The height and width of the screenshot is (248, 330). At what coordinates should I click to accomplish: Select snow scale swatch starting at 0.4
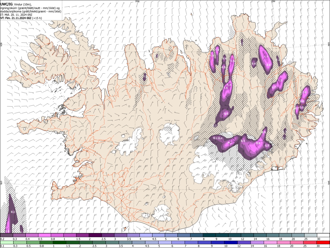pyautogui.click(x=32, y=235)
